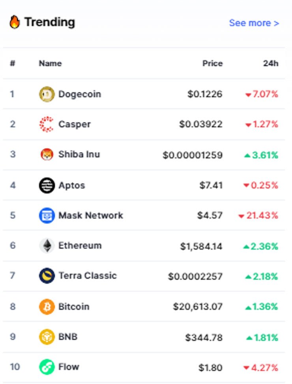Click the yellow BNB icon
This screenshot has width=292, height=384.
(47, 337)
